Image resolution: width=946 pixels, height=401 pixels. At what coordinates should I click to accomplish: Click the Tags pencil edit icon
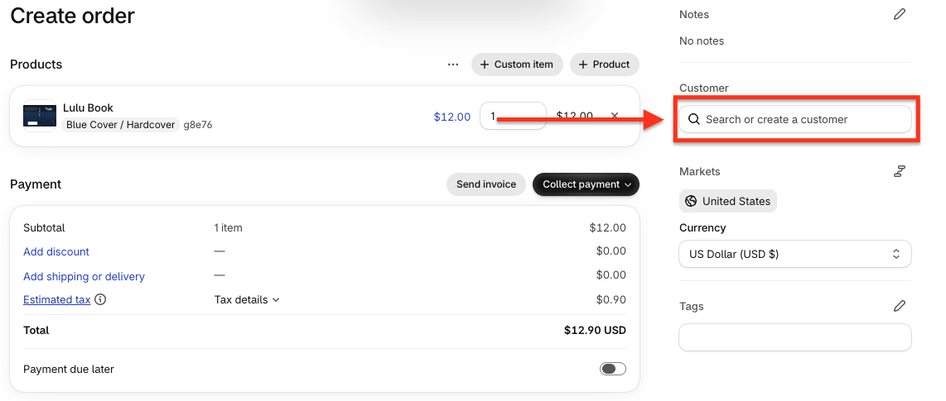[x=899, y=307]
